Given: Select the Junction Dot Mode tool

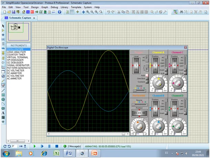Looking at the screenshot, I should tap(3, 35).
